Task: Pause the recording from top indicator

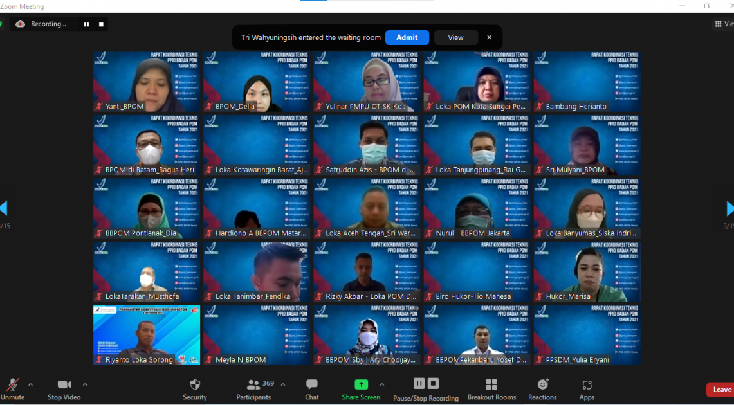Action: pos(86,24)
